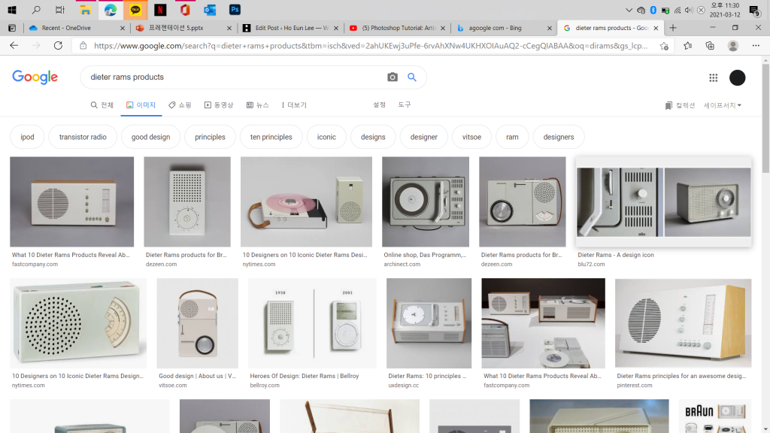The image size is (770, 433).
Task: Filter results by the designers chip
Action: tap(559, 137)
